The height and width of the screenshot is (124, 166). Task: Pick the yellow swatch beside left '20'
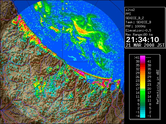[143, 85]
